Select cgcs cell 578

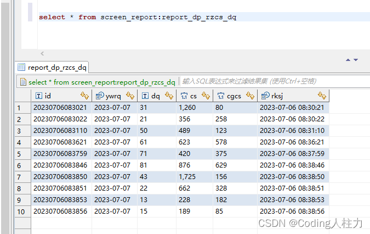(x=235, y=142)
